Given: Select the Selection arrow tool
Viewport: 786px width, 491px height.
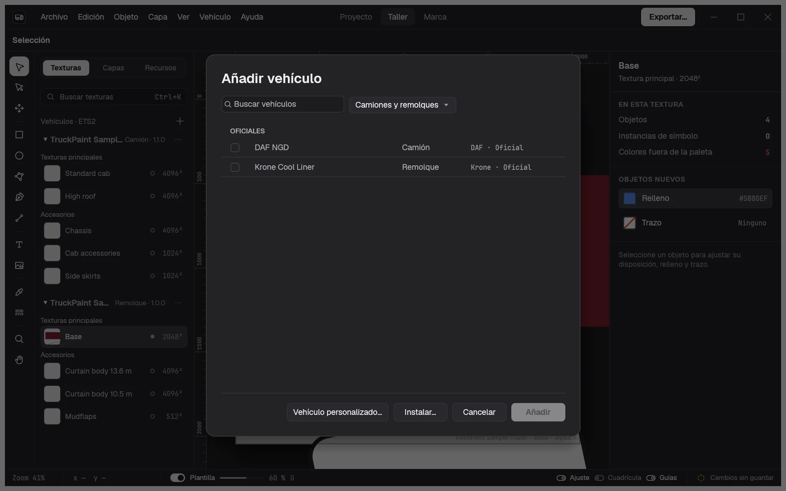Looking at the screenshot, I should (x=19, y=67).
